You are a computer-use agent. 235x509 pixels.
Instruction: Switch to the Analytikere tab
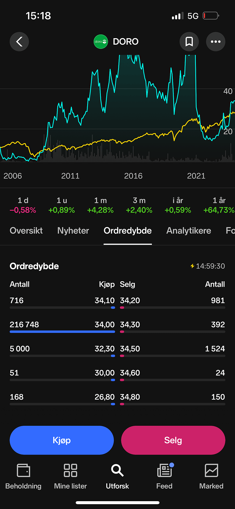(x=189, y=231)
